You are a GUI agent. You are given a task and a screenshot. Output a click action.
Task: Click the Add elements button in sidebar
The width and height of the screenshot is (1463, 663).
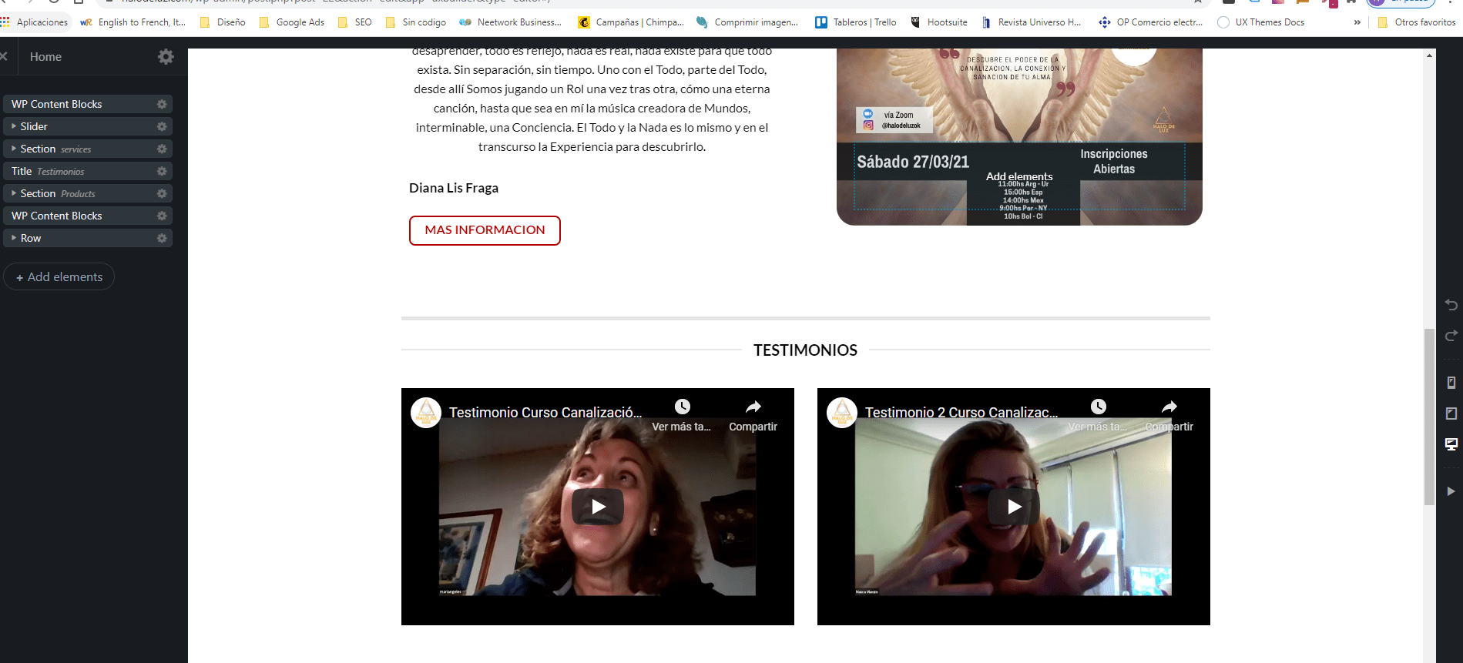[x=59, y=276]
